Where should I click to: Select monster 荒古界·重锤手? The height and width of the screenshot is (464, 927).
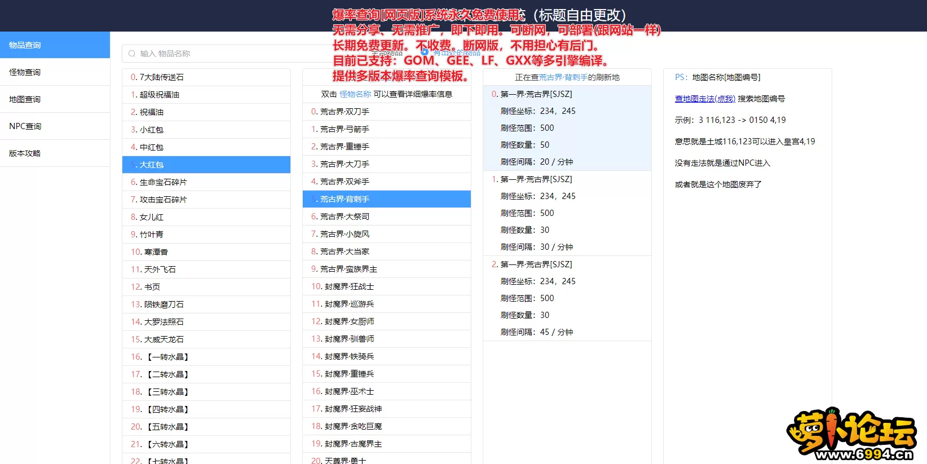click(387, 147)
